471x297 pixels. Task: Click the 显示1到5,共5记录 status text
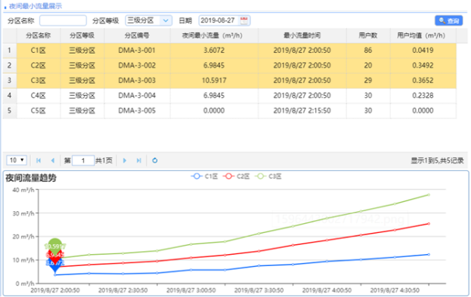pos(437,161)
